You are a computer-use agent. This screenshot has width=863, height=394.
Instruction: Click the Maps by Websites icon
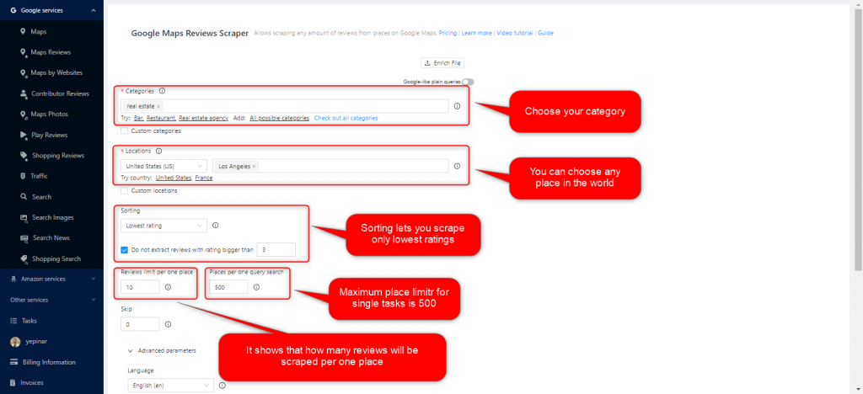click(x=23, y=73)
